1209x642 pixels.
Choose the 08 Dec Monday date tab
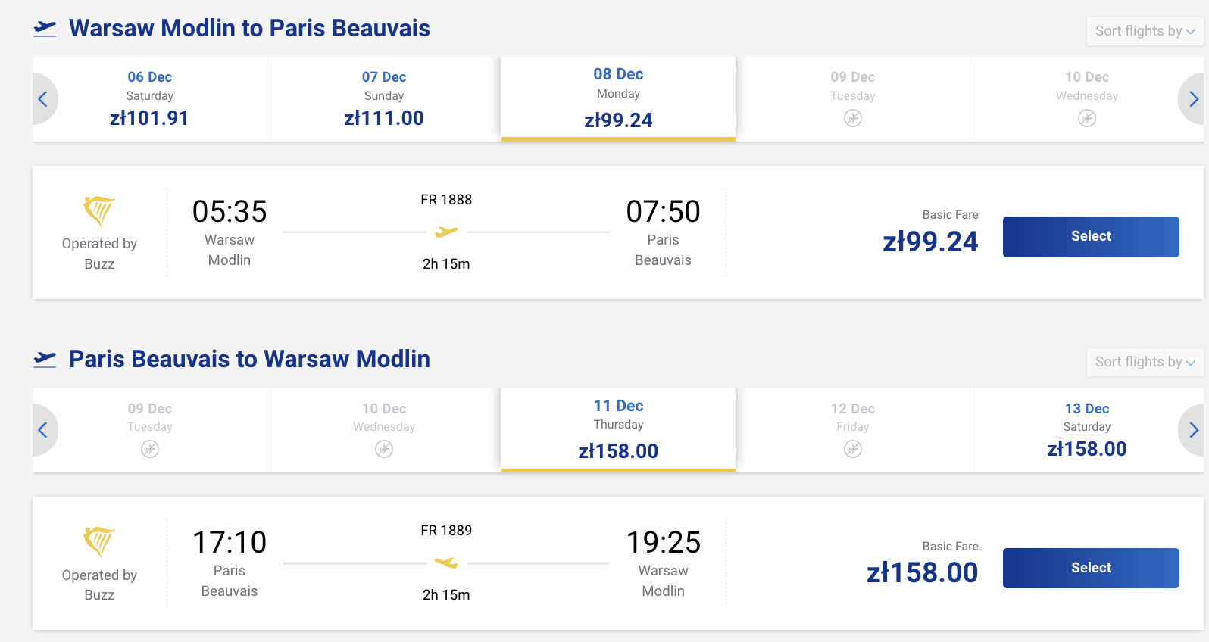[618, 98]
